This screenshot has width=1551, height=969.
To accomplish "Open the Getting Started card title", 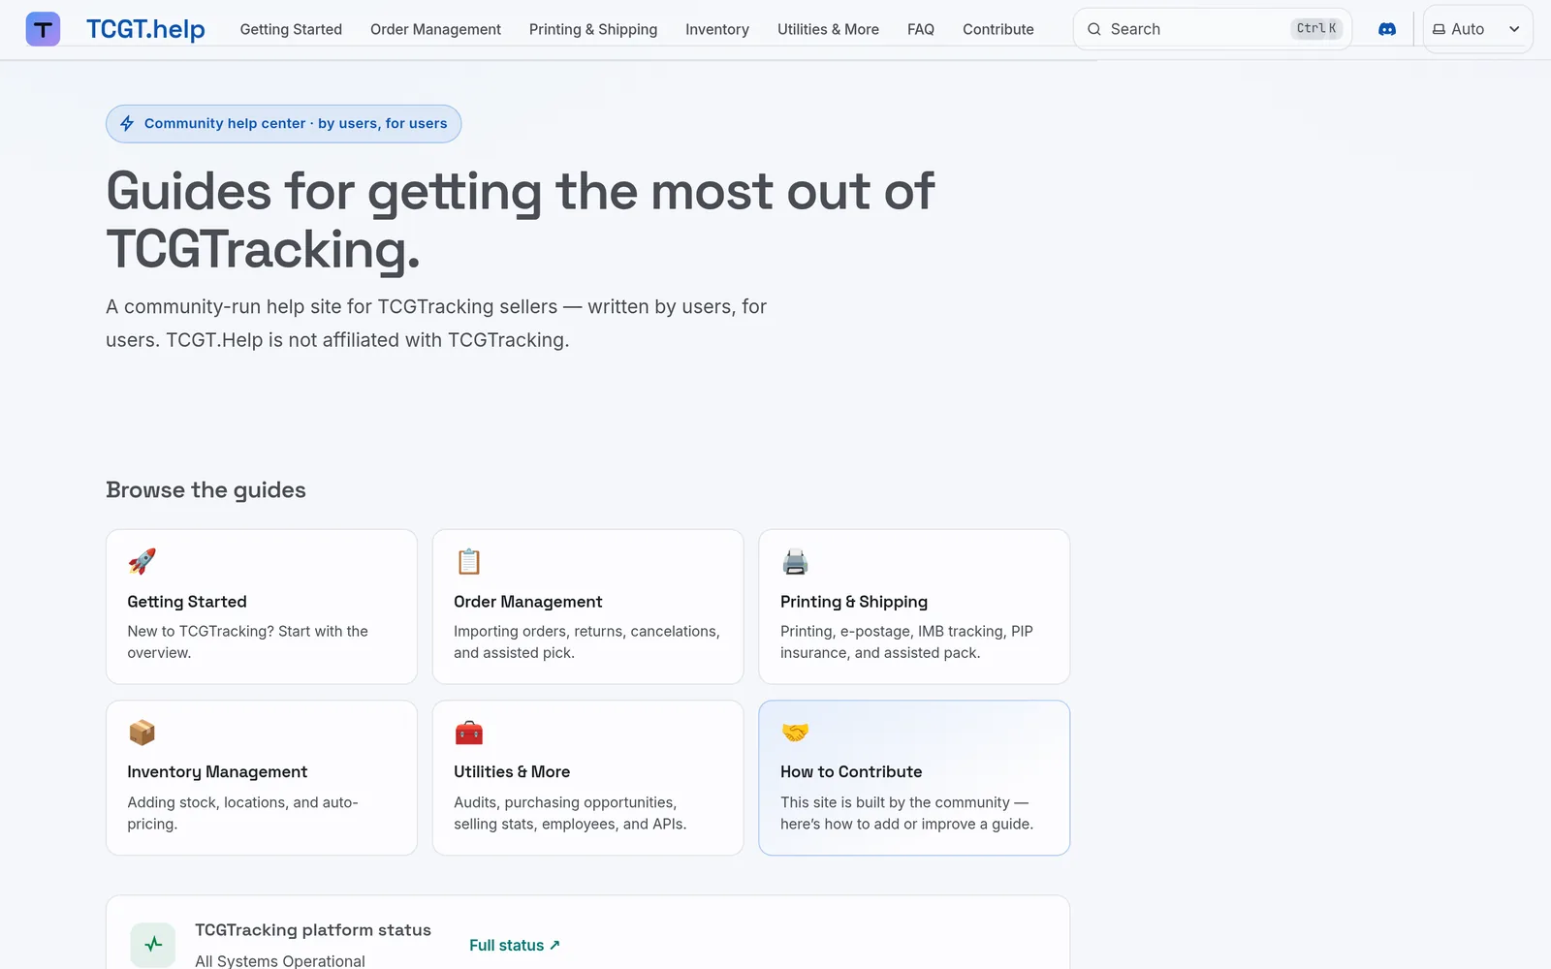I will point(187,602).
